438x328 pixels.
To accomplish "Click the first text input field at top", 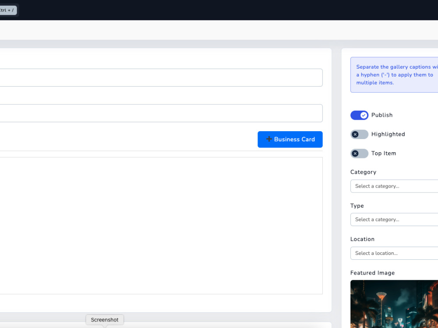I will [161, 77].
